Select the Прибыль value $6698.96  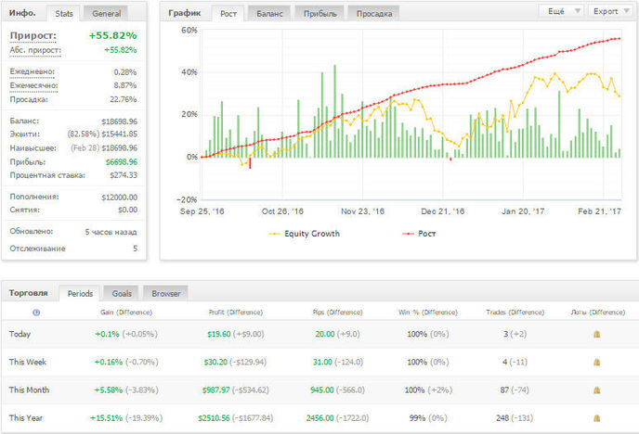[122, 162]
